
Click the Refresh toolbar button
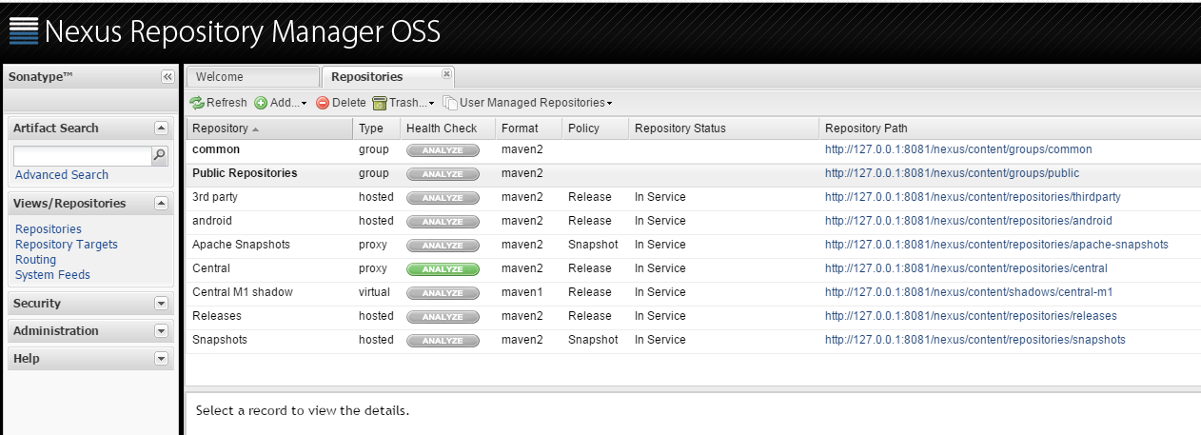[218, 103]
